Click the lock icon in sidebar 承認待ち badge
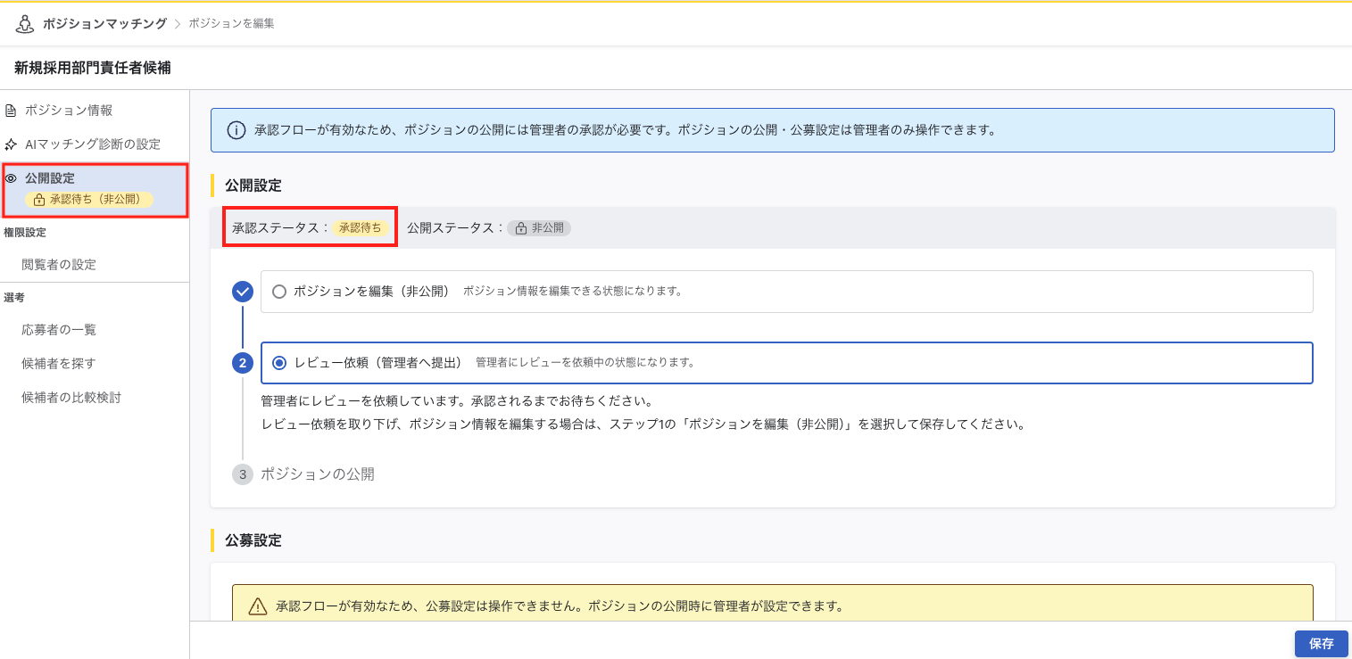The height and width of the screenshot is (659, 1352). (38, 200)
